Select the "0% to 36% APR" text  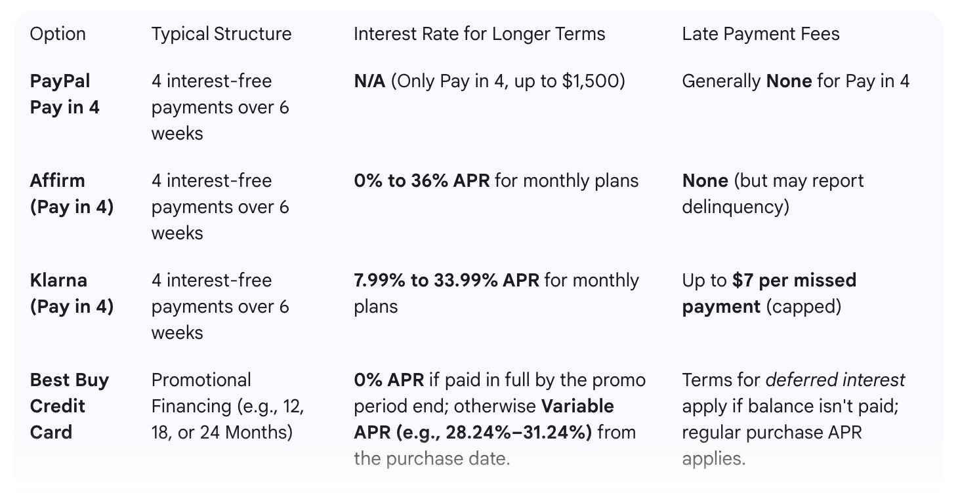tap(421, 181)
